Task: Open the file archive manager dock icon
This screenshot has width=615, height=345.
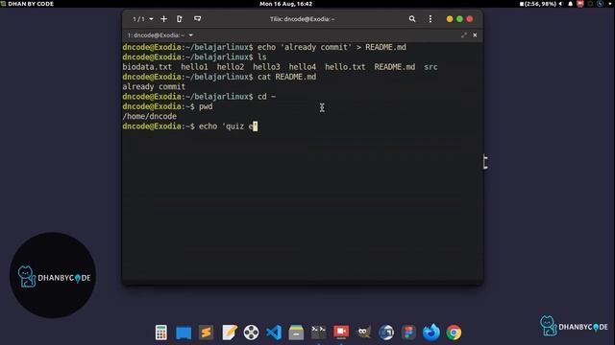Action: point(296,333)
